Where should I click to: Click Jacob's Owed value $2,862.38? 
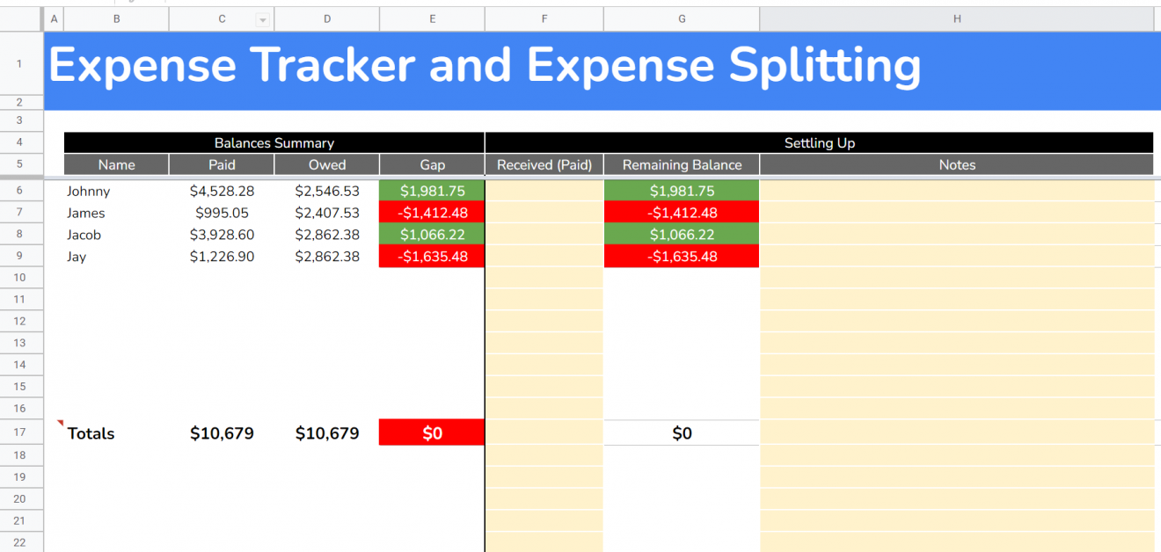[327, 234]
